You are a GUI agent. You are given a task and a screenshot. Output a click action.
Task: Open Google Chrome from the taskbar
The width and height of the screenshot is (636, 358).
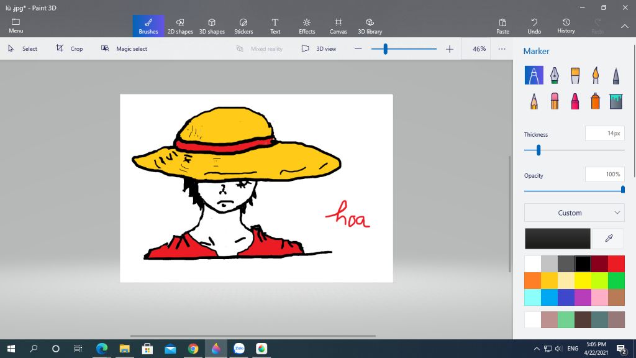193,349
